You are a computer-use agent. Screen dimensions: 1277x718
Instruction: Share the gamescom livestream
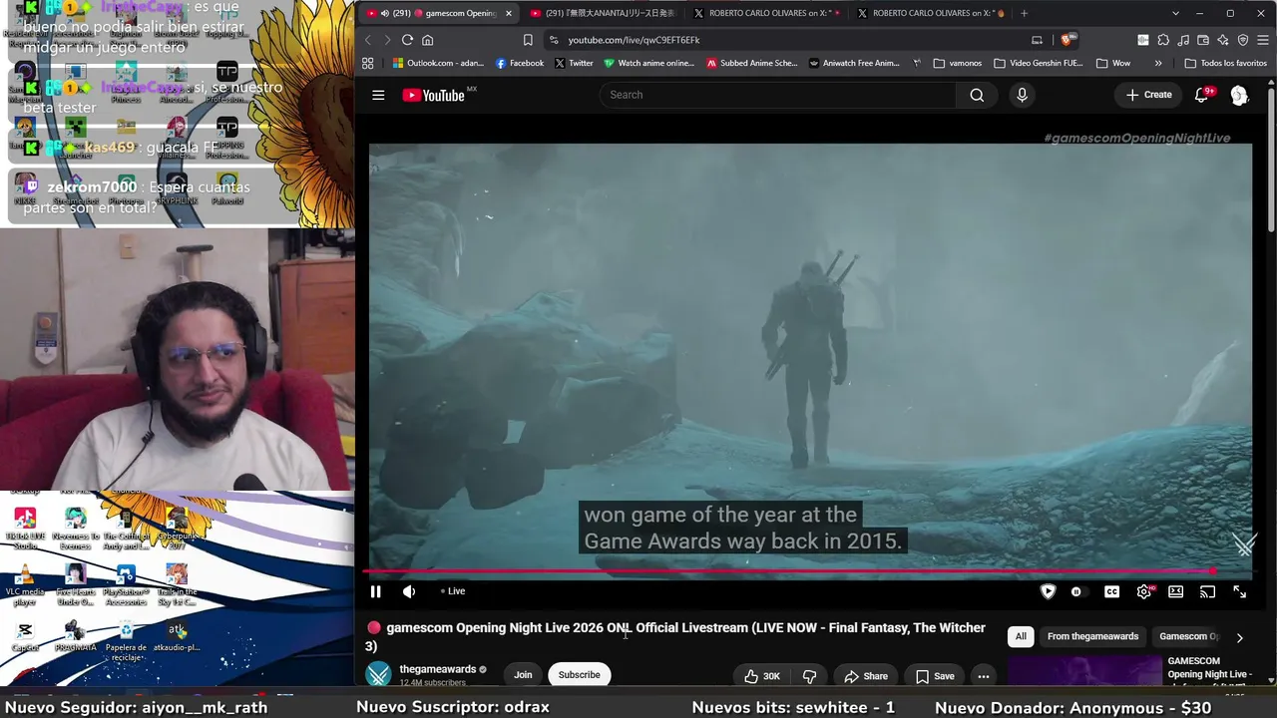[x=866, y=676]
